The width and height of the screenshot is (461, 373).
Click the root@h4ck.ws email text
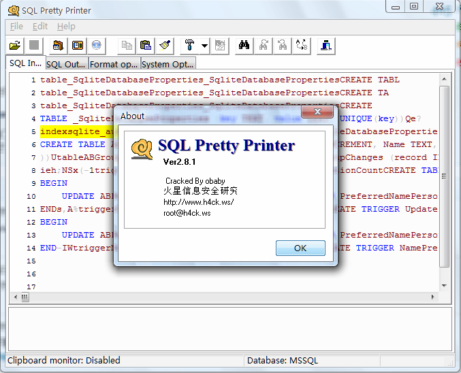coord(187,213)
